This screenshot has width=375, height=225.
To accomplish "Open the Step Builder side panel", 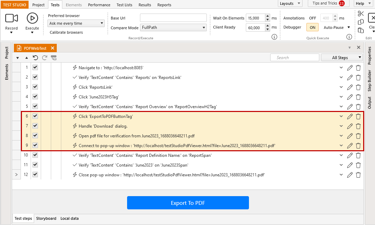I will [369, 80].
